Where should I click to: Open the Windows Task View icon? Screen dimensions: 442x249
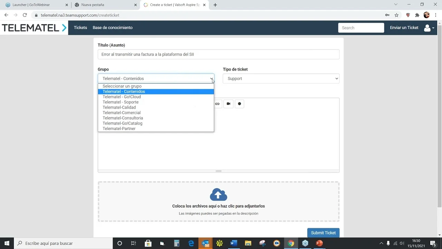134,243
